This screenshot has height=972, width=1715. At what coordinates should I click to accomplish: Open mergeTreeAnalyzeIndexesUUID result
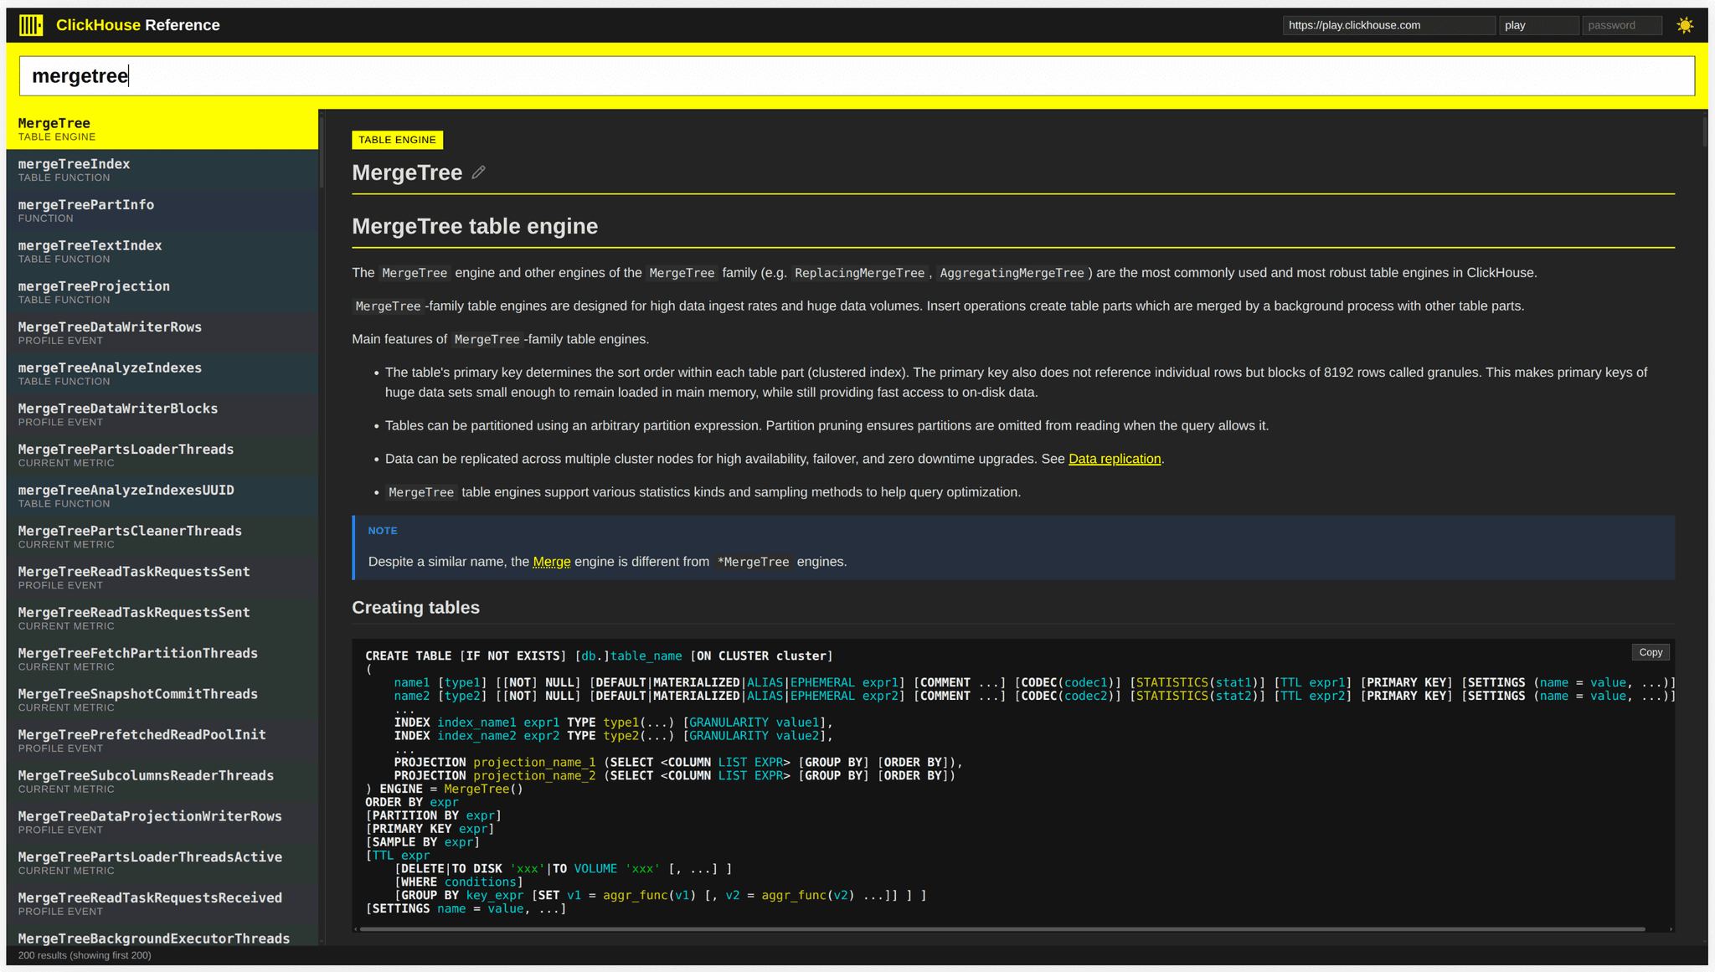[x=162, y=496]
